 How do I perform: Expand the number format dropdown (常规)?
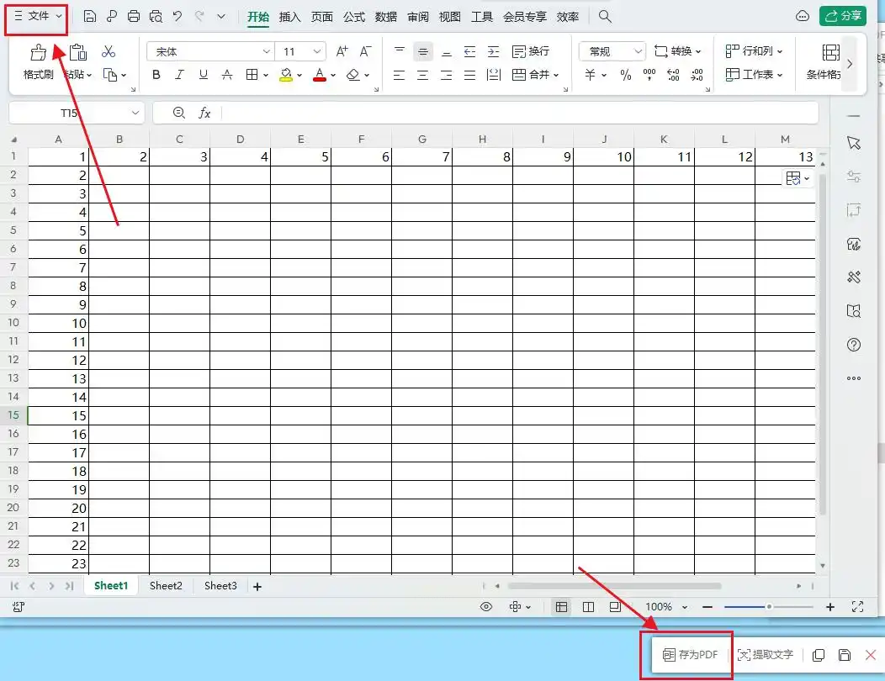tap(638, 51)
